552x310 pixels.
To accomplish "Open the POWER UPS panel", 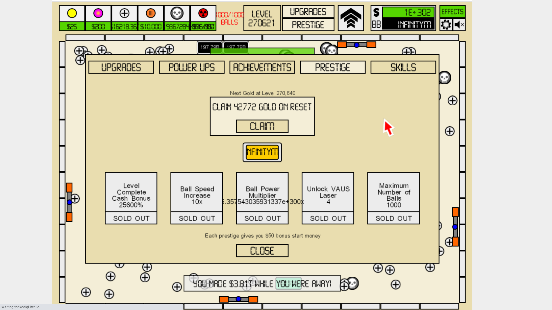I will [192, 67].
